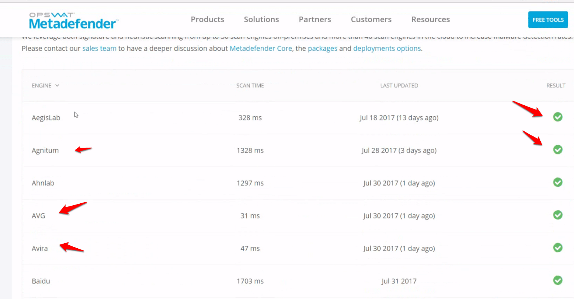Image resolution: width=574 pixels, height=299 pixels.
Task: Click the 1328 ms scan time
Action: (250, 150)
